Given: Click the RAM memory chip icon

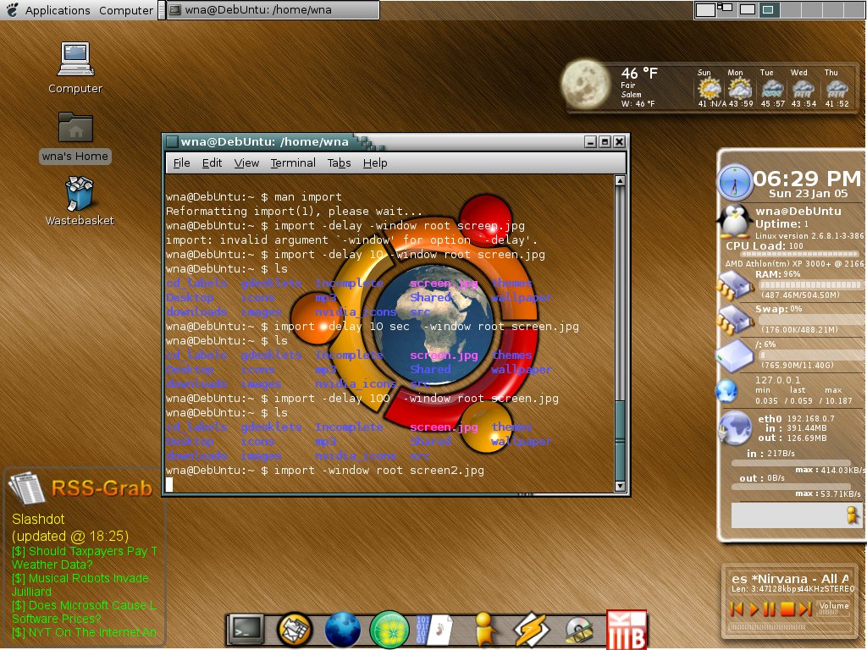Looking at the screenshot, I should (x=736, y=284).
